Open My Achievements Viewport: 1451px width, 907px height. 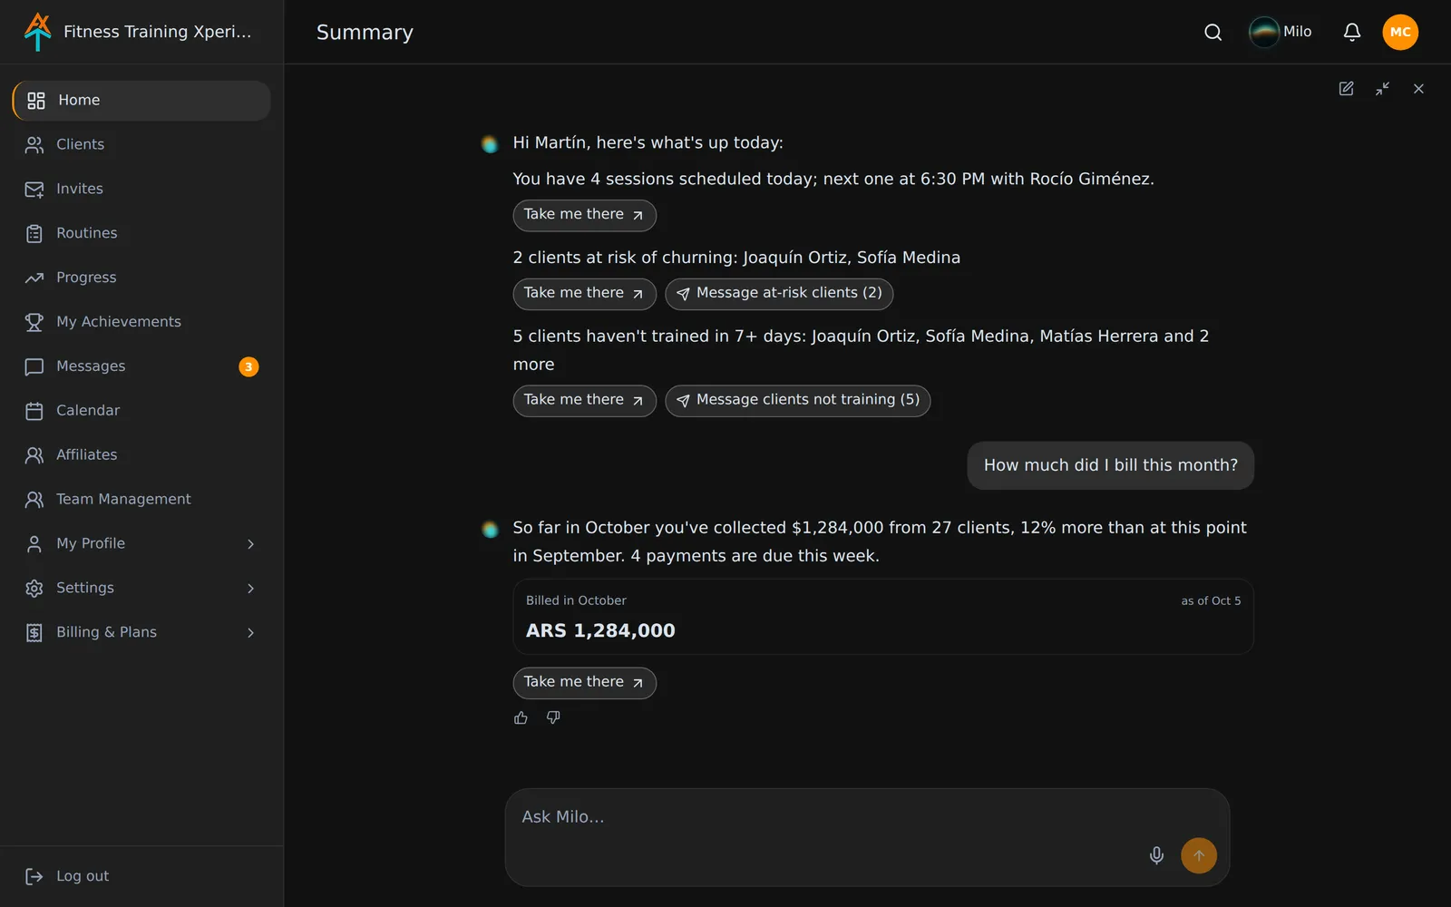click(x=141, y=322)
